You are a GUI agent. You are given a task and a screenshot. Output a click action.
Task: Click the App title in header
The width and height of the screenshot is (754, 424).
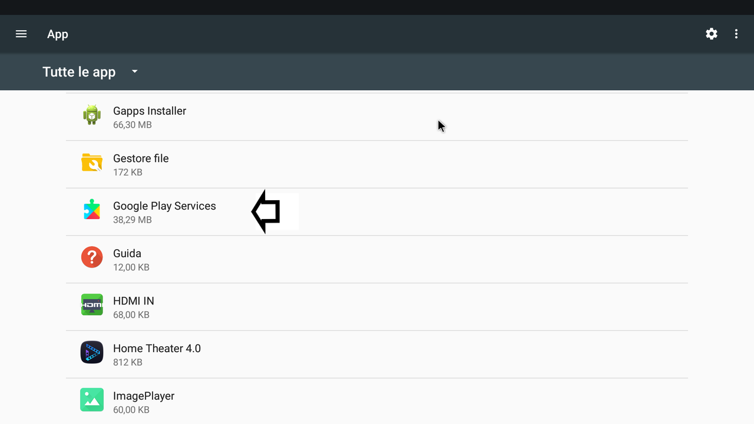[58, 34]
